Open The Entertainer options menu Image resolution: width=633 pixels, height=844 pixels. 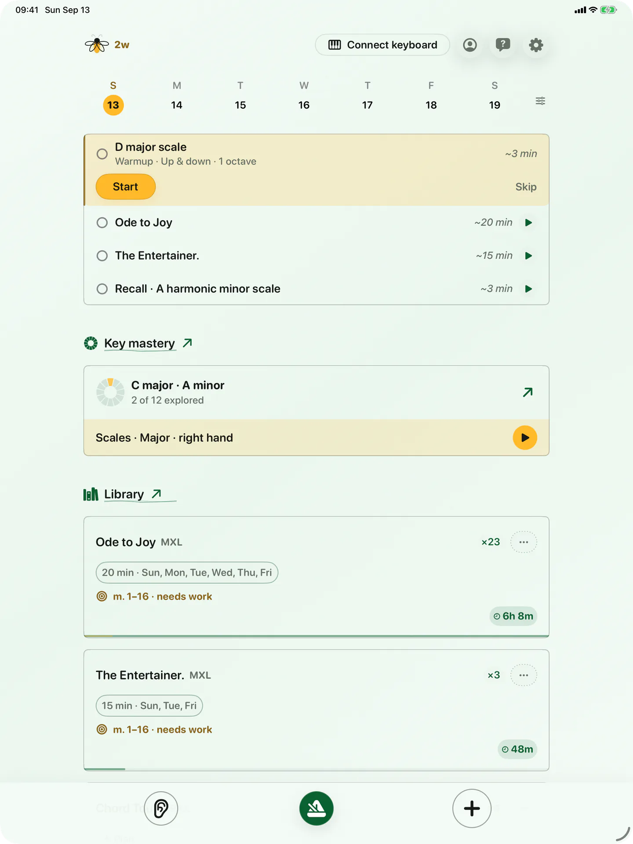pos(524,675)
